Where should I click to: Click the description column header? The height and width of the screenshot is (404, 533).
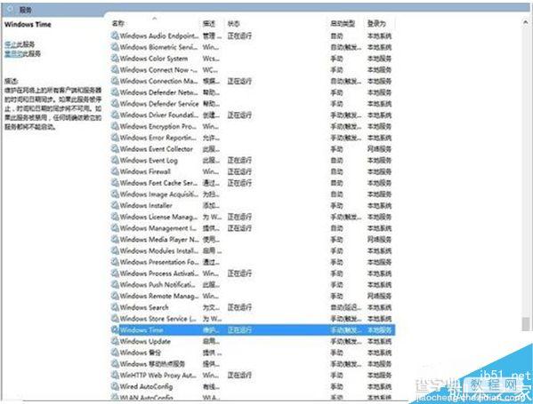(x=209, y=23)
